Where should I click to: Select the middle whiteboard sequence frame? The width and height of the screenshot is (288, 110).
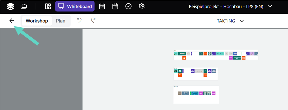tap(195, 74)
